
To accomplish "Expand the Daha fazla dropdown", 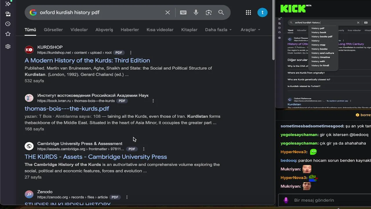I will click(x=218, y=30).
